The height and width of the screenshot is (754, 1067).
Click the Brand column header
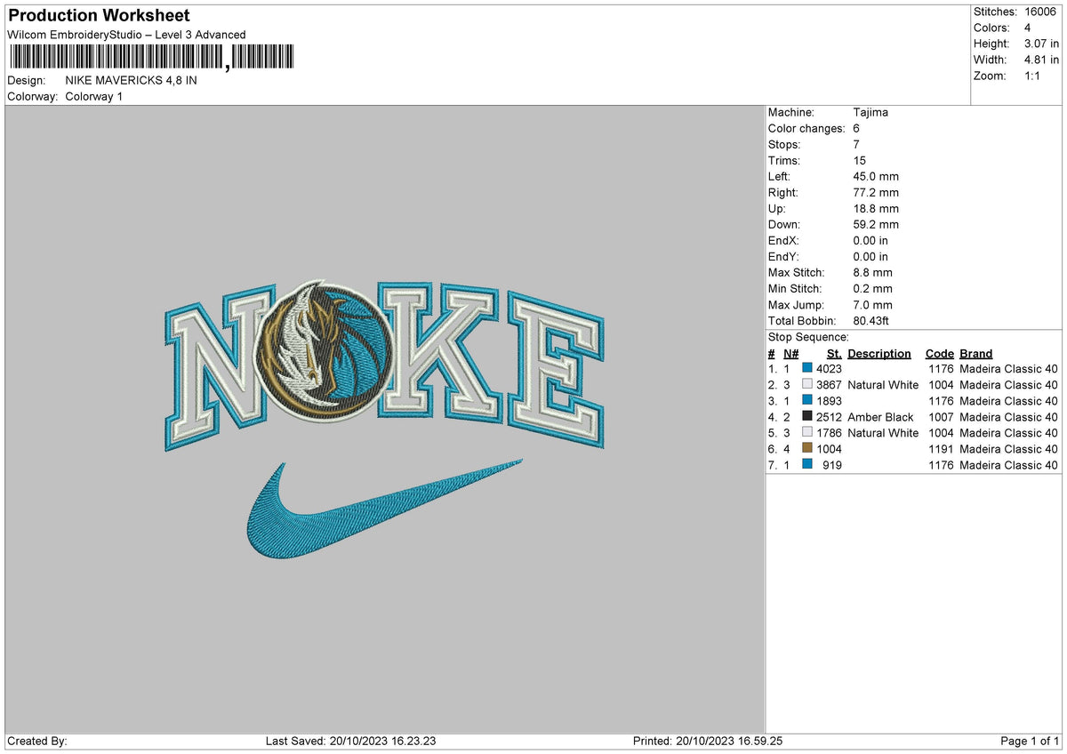[x=976, y=353]
